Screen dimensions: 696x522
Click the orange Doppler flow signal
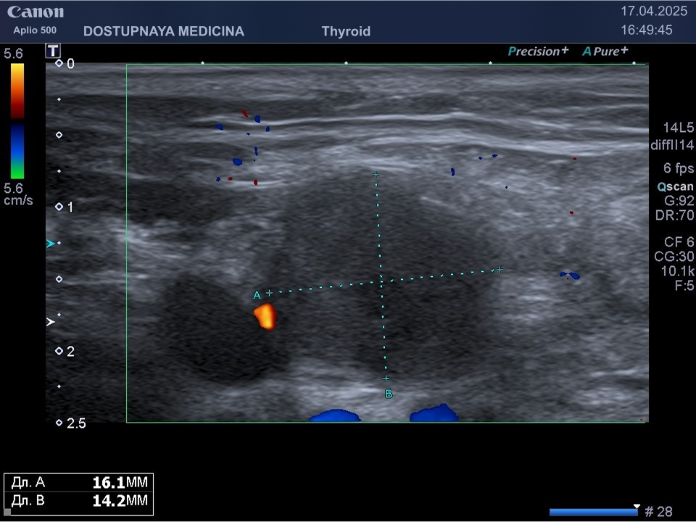pos(265,316)
